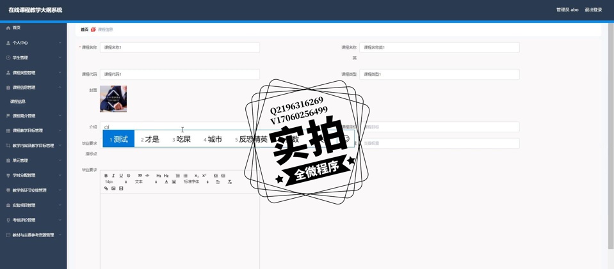Choose IME candidate 1 测试
Viewport: 614px width, 269px height.
click(119, 139)
